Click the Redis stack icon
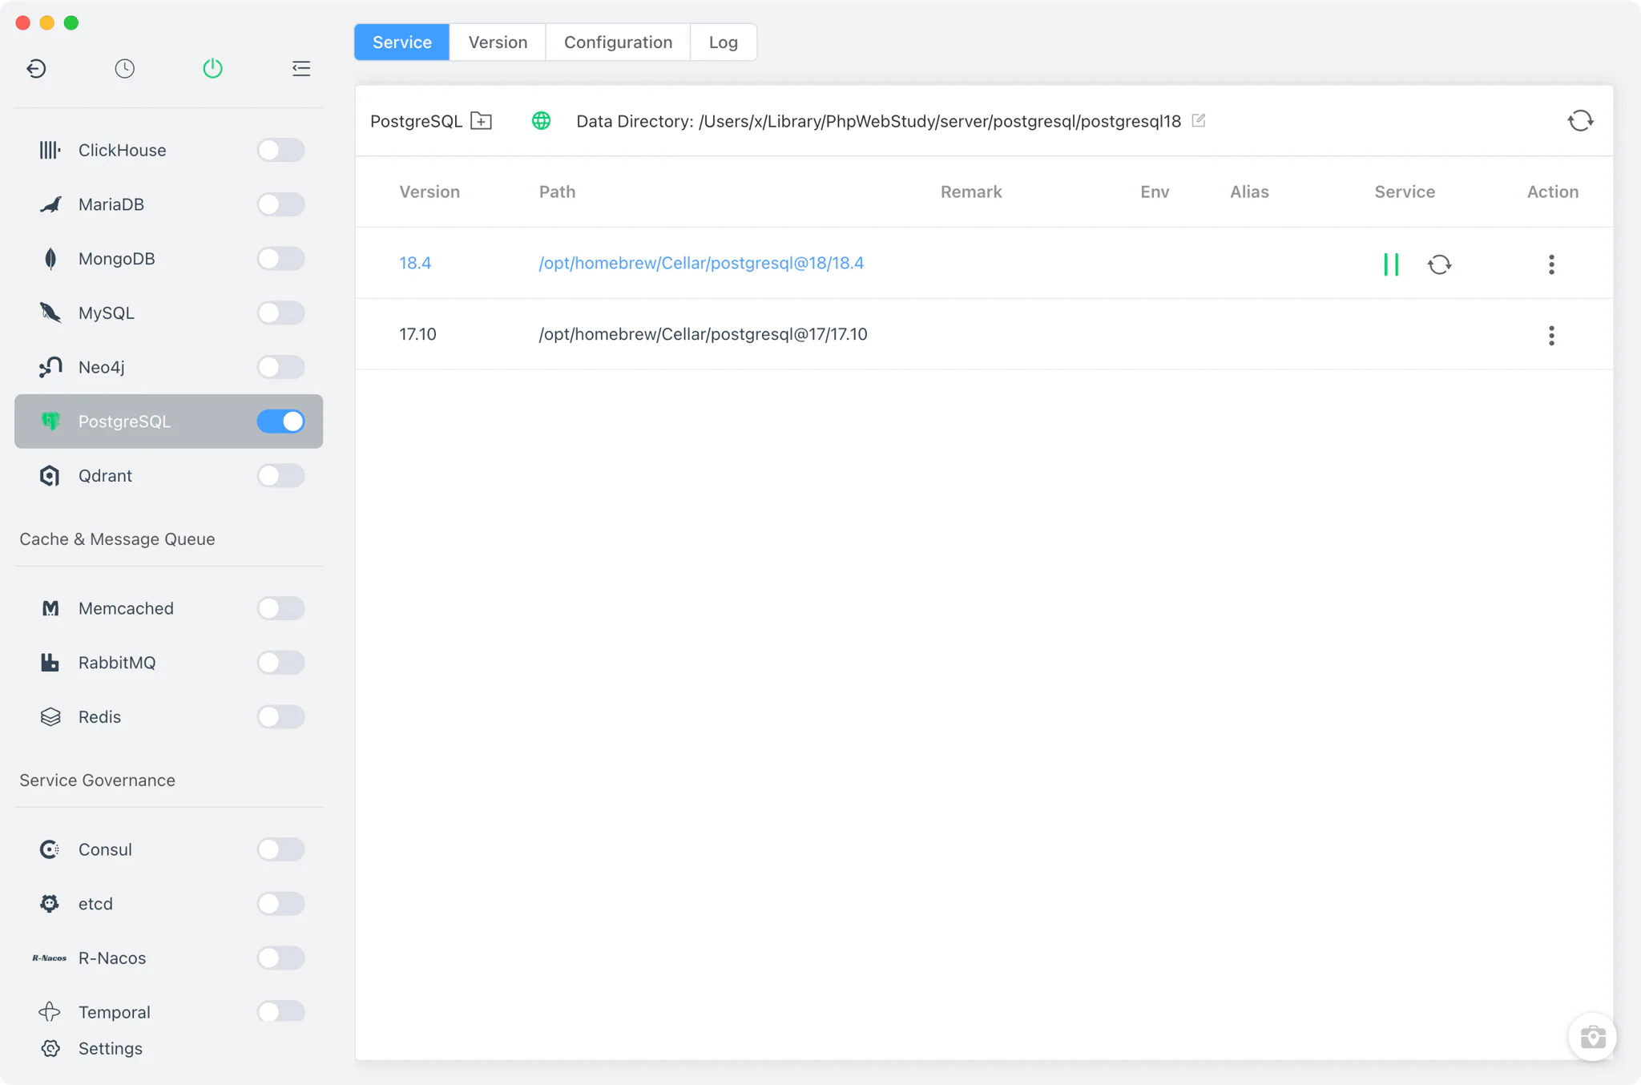 (50, 717)
